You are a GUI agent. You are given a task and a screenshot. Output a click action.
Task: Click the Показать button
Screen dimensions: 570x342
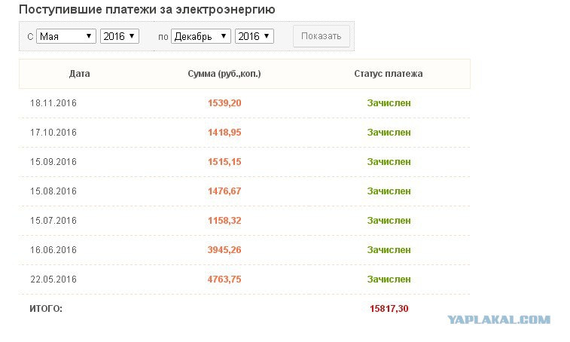point(322,36)
